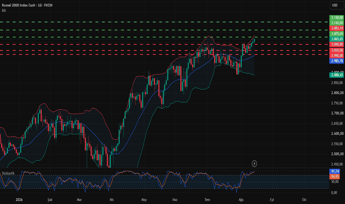Click the 3.110,00 green price label
Image resolution: width=345 pixels, height=204 pixels.
[x=336, y=23]
